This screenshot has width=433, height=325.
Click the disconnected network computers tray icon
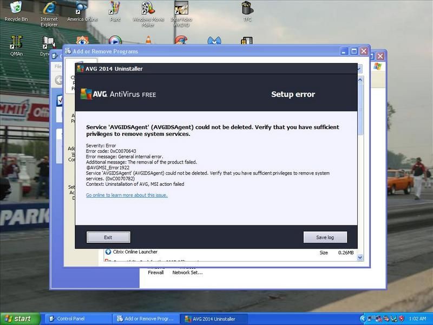tap(378, 318)
